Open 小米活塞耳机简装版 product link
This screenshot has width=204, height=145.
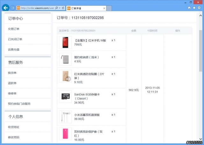pyautogui.click(x=87, y=115)
